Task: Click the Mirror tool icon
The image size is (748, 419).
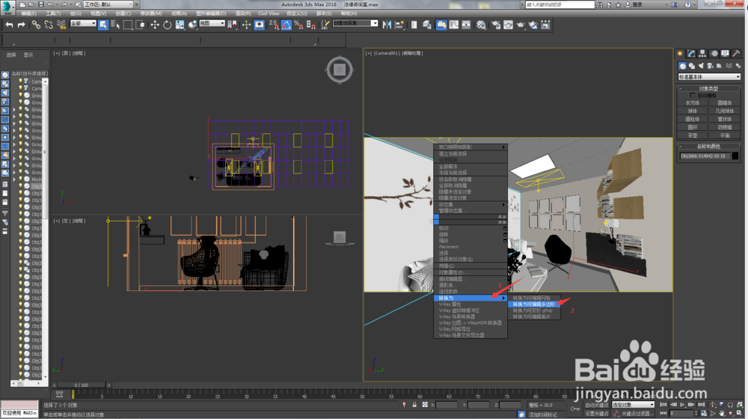Action: pos(387,25)
